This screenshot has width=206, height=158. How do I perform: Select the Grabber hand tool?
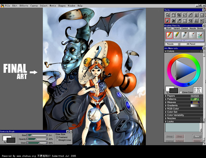tap(173, 15)
